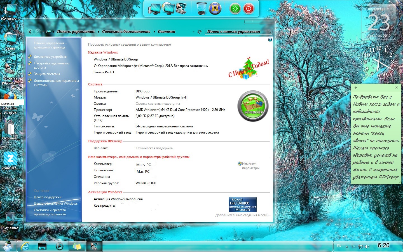The height and width of the screenshot is (252, 403).
Task: Open the Украшения desktop folder icon
Action: tap(10, 130)
